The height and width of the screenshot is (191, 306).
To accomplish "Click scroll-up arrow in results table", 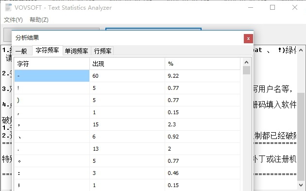I will (246, 62).
